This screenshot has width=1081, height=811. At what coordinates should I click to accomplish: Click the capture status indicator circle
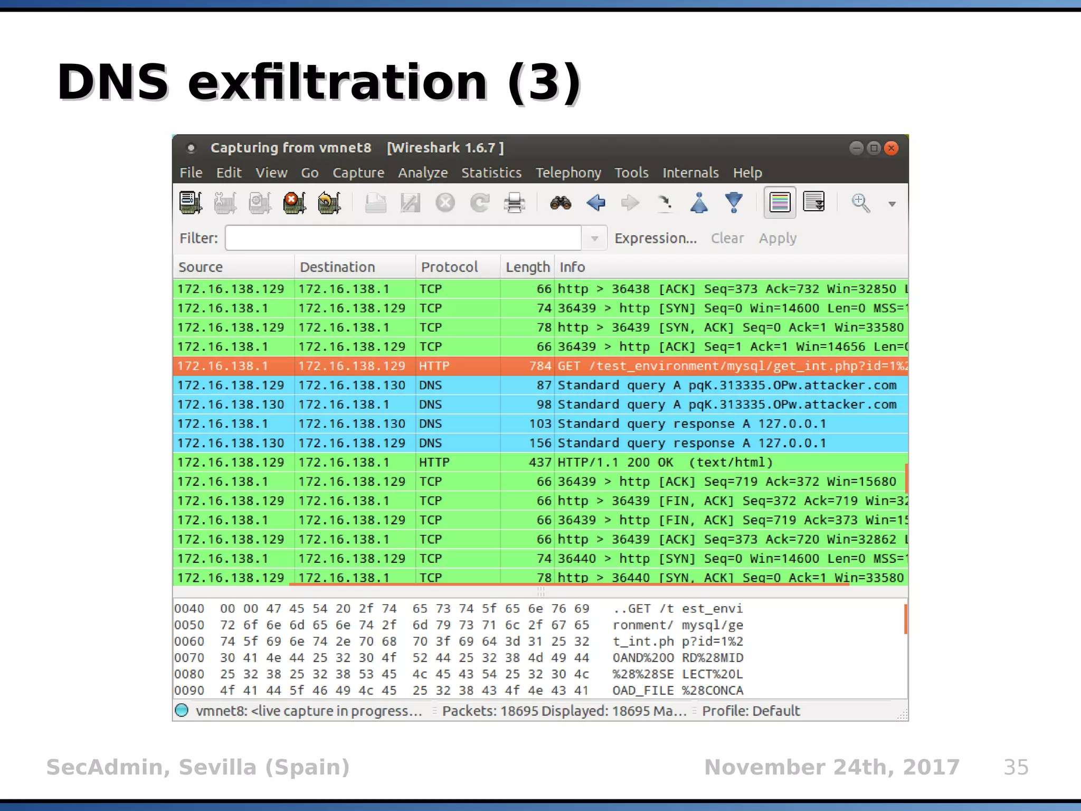click(182, 710)
